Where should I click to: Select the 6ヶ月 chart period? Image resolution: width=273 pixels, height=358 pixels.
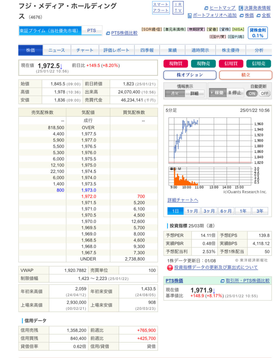click(226, 211)
